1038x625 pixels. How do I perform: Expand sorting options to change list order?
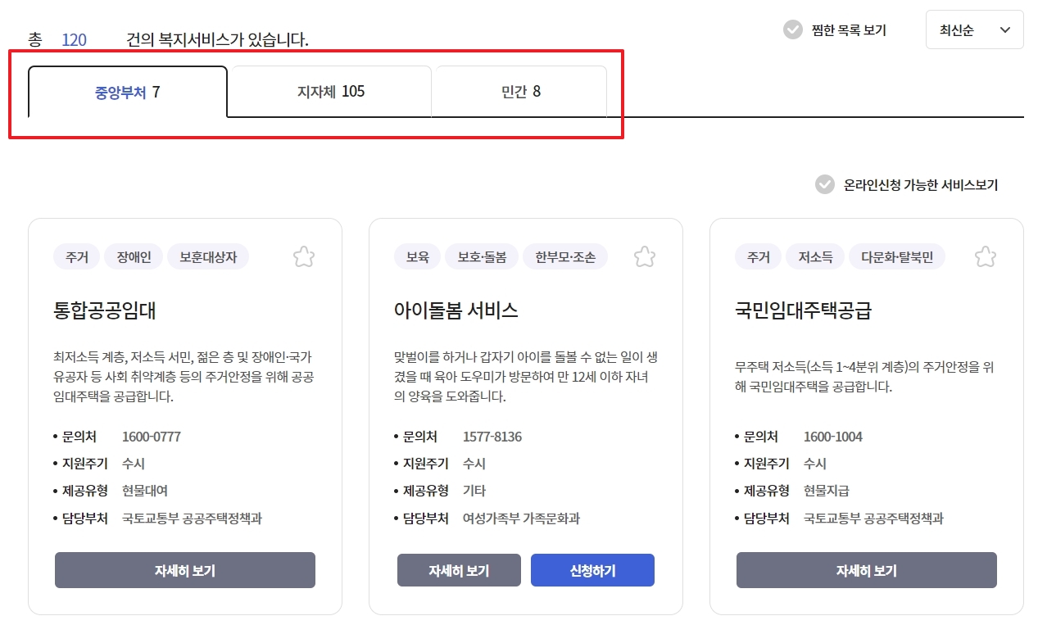point(974,29)
